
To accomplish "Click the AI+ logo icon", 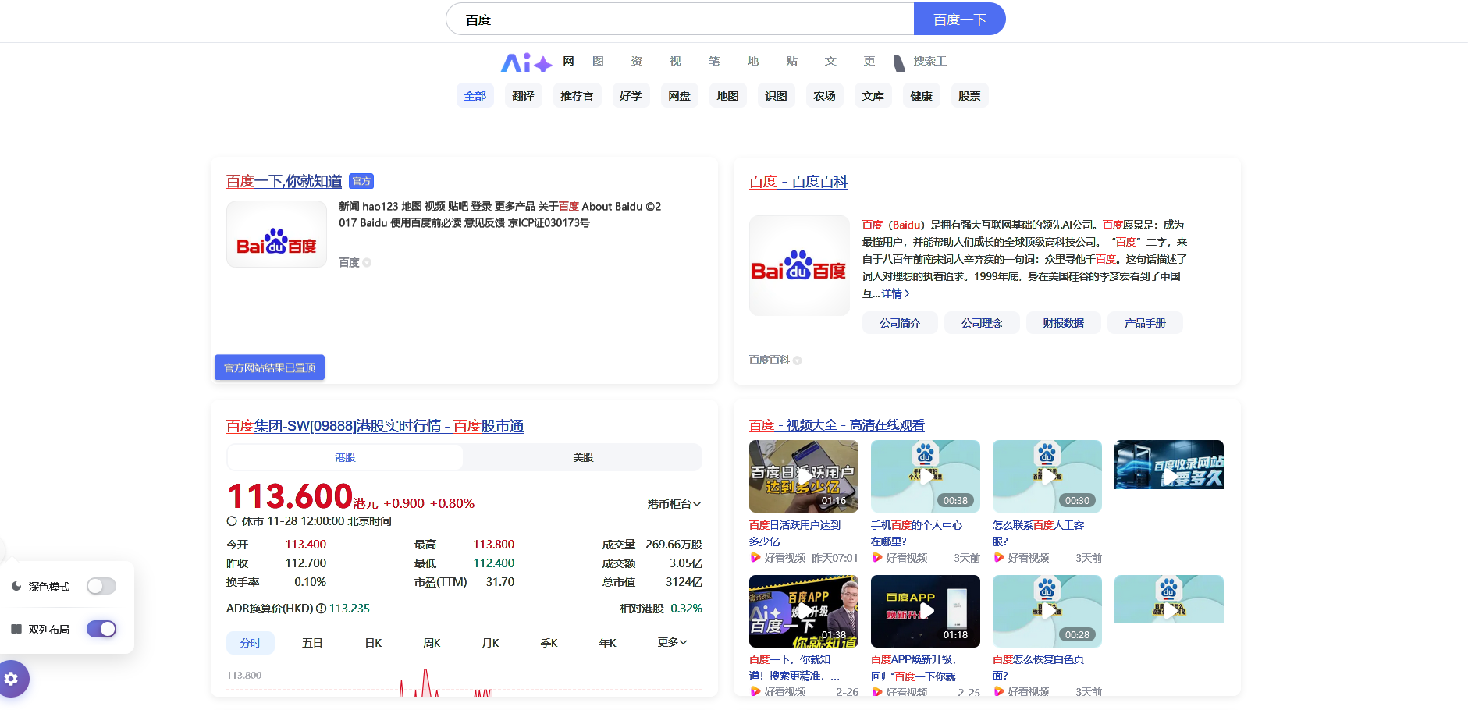I will (526, 62).
